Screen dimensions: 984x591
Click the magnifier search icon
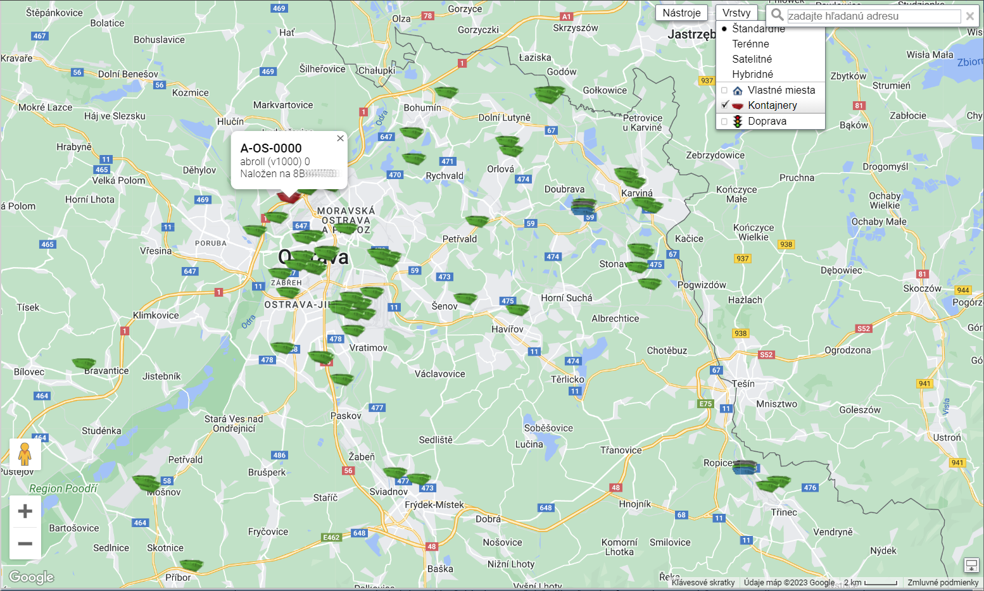pyautogui.click(x=777, y=15)
